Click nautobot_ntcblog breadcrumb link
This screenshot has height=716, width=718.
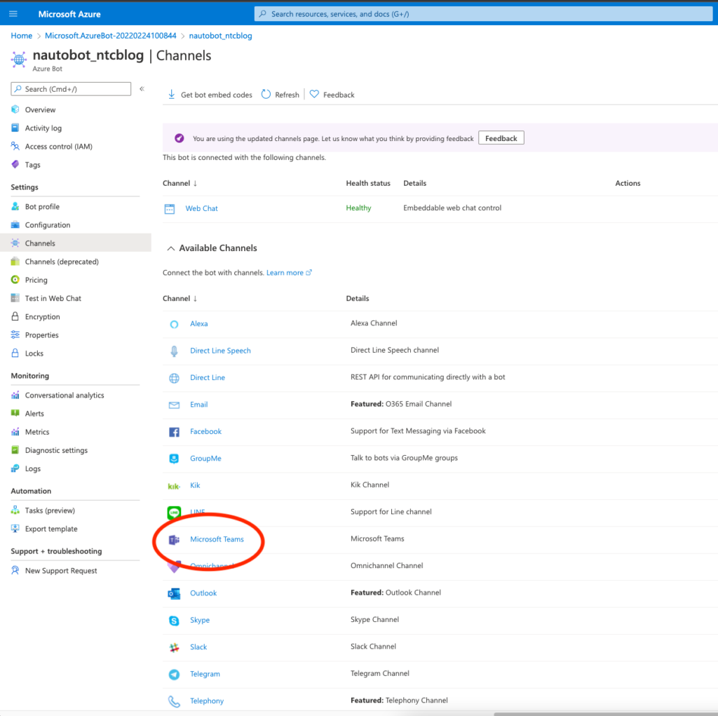click(x=220, y=36)
